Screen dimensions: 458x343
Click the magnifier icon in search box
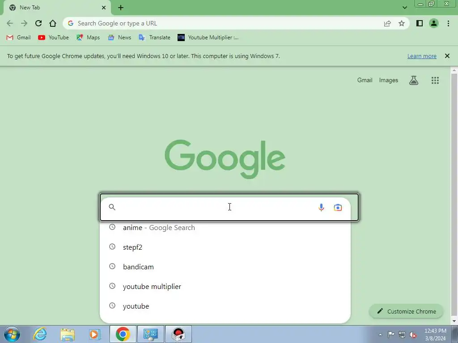(x=112, y=207)
